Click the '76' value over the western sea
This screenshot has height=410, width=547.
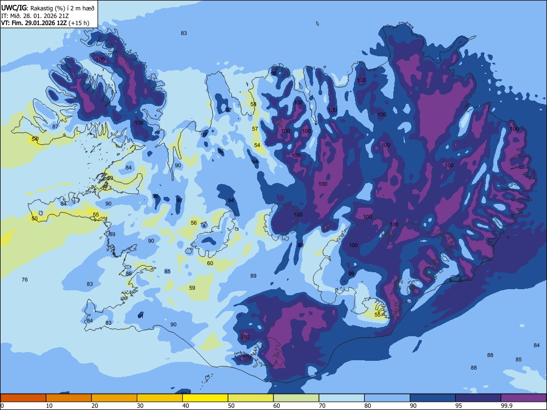pyautogui.click(x=25, y=279)
